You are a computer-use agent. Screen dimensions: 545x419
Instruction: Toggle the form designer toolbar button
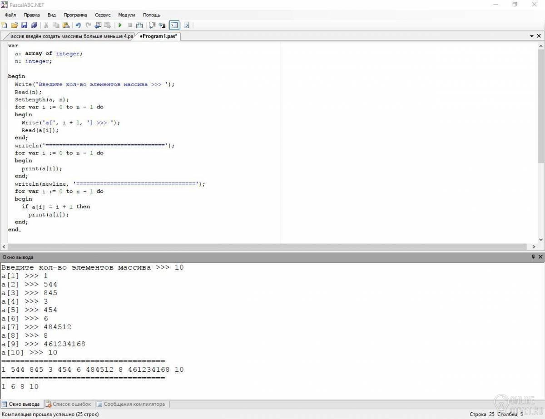point(186,25)
